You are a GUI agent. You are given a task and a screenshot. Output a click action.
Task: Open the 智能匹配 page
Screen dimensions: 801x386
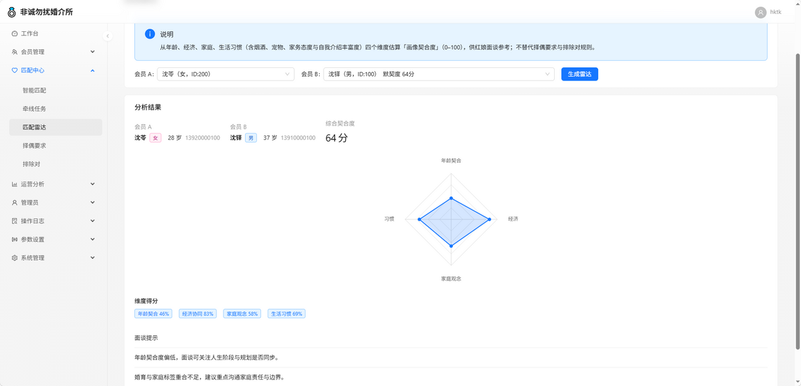[x=55, y=90]
